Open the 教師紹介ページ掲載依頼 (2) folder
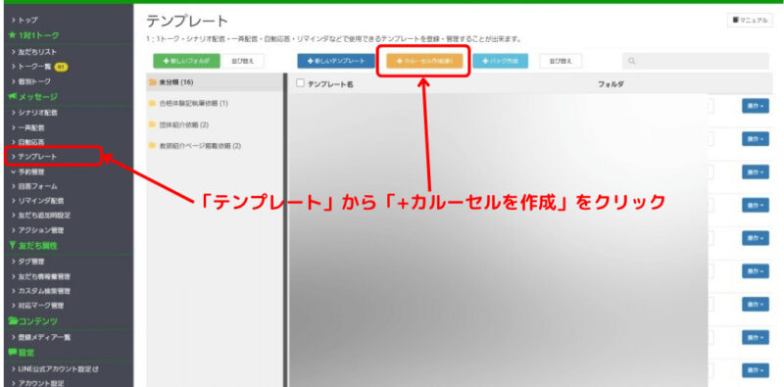The image size is (784, 387). click(195, 146)
